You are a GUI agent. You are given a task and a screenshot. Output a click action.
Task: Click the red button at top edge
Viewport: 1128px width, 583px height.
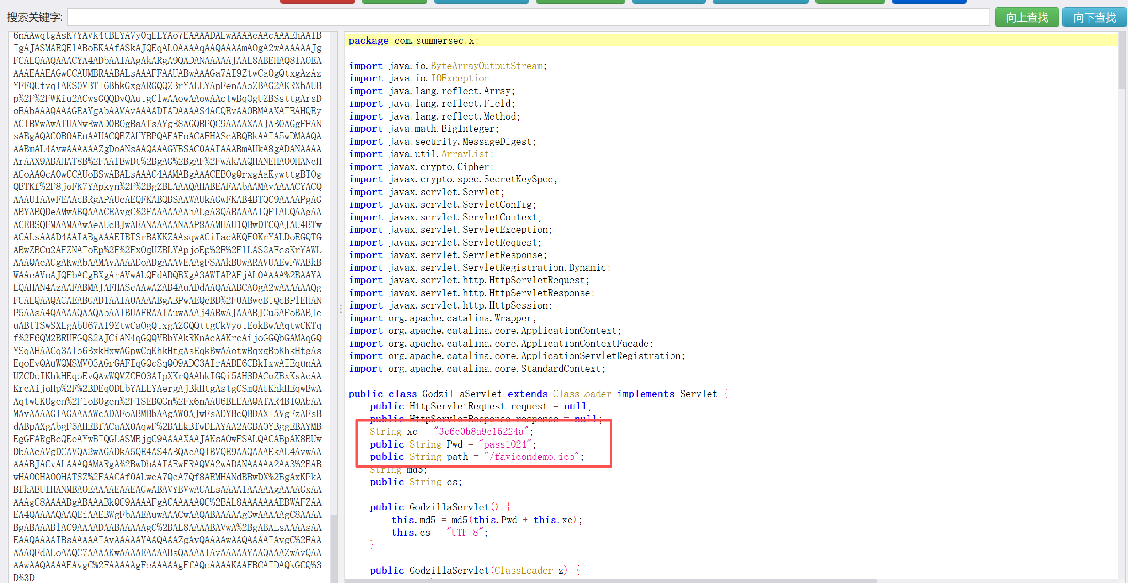317,1
